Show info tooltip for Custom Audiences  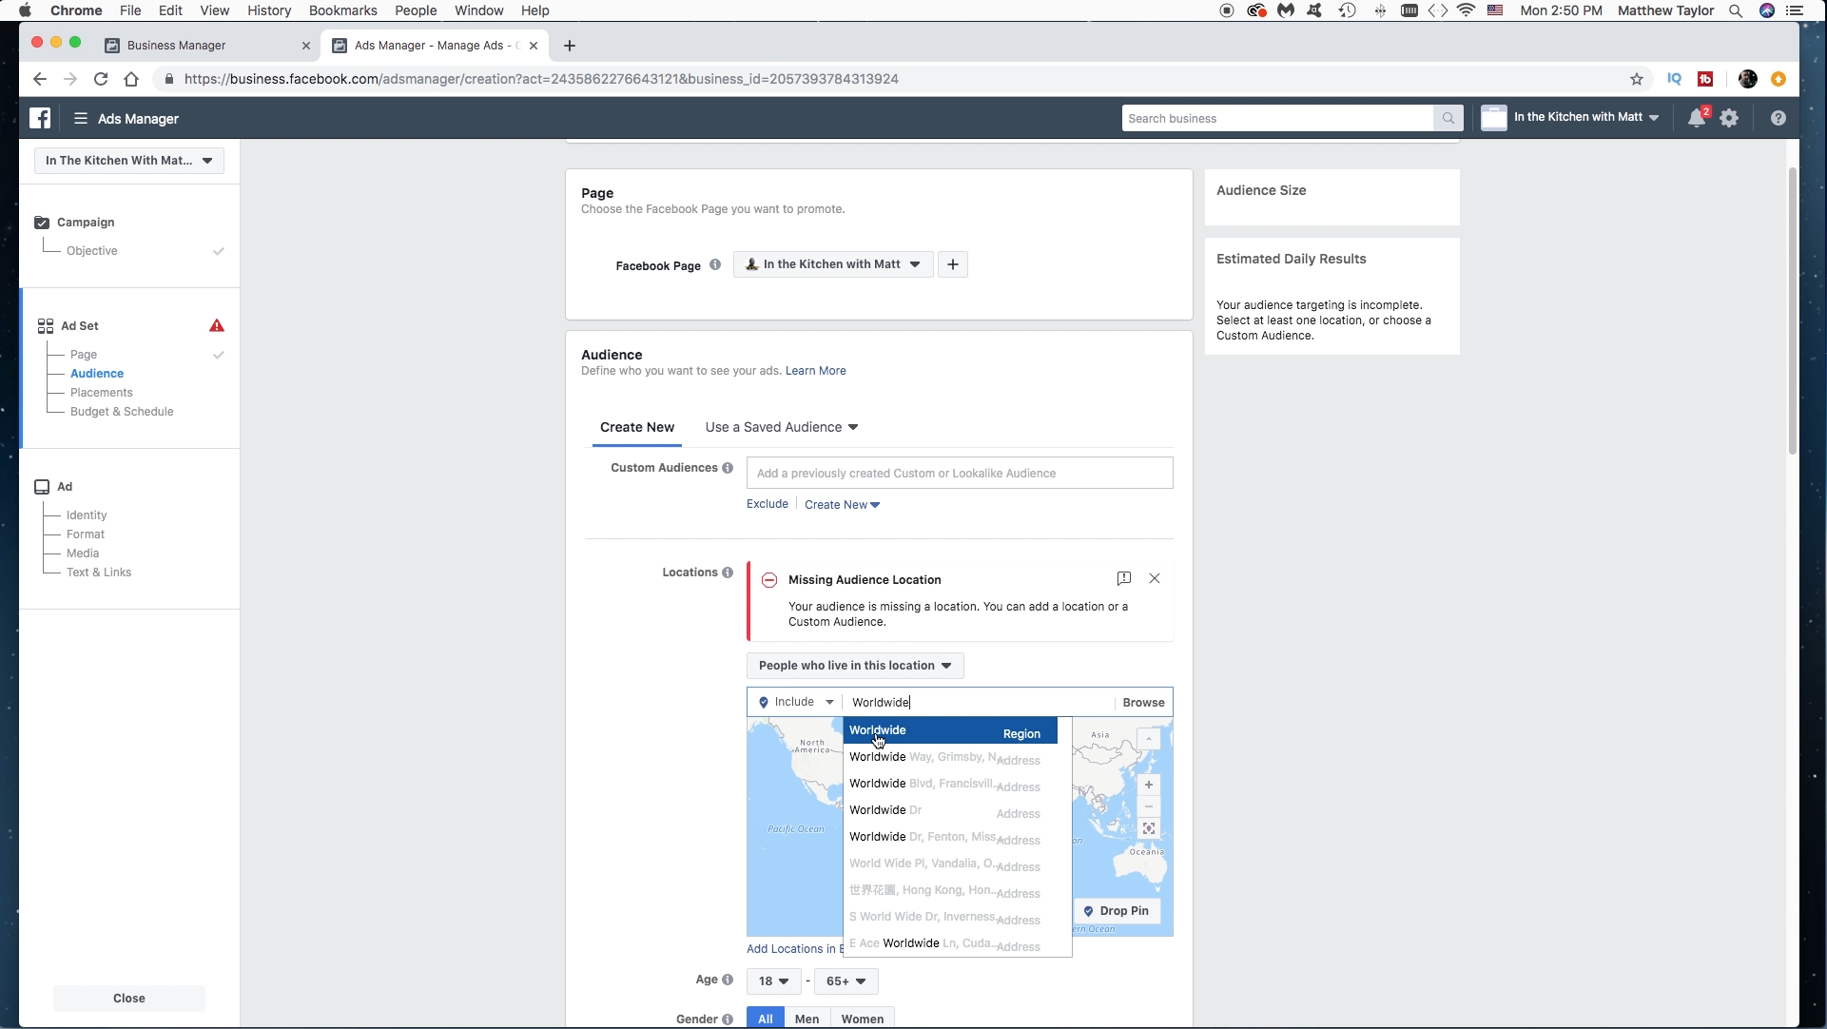pyautogui.click(x=728, y=468)
